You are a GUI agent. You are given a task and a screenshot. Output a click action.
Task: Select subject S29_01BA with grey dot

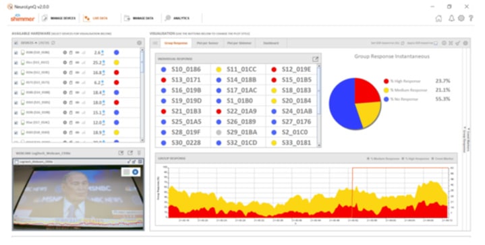click(237, 133)
